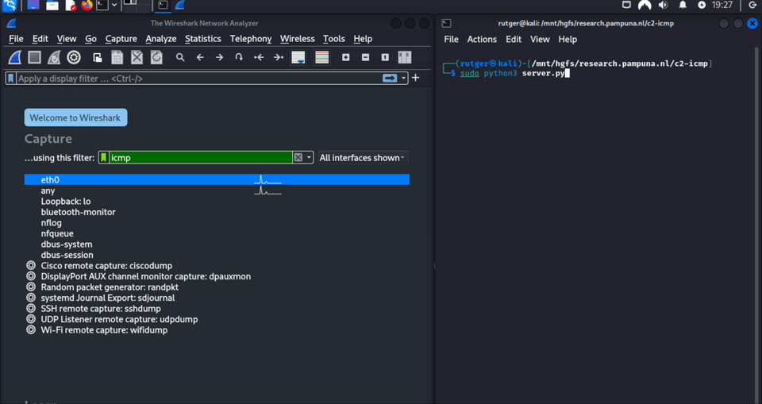Screen dimensions: 762x404
Task: Jump to first packet icon
Action: point(259,57)
